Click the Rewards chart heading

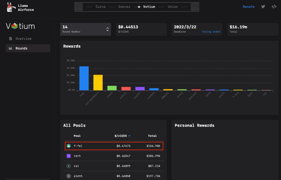(72, 46)
